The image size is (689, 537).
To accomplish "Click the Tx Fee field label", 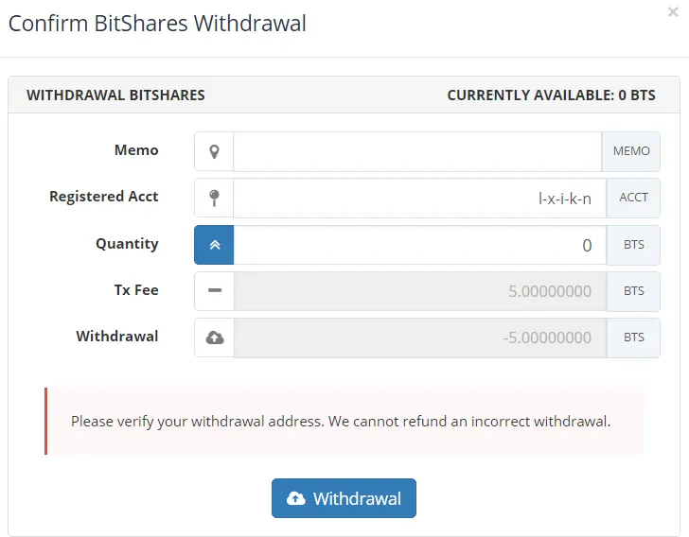I will (136, 290).
